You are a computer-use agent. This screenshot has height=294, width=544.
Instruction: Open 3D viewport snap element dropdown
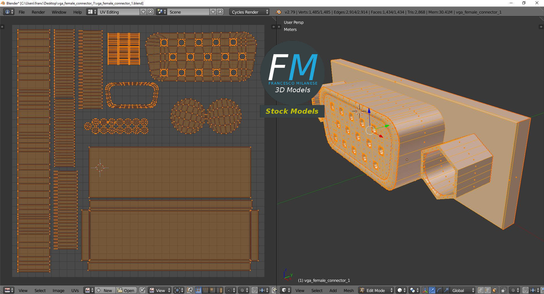tap(534, 290)
